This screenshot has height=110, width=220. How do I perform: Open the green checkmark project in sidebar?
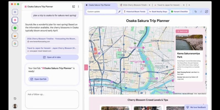[15, 28]
